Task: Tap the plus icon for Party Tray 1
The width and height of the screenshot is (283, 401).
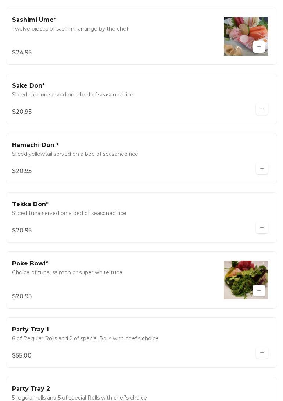Action: pos(262,353)
